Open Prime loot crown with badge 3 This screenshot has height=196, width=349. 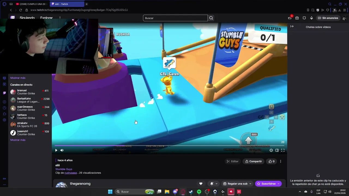(x=290, y=18)
